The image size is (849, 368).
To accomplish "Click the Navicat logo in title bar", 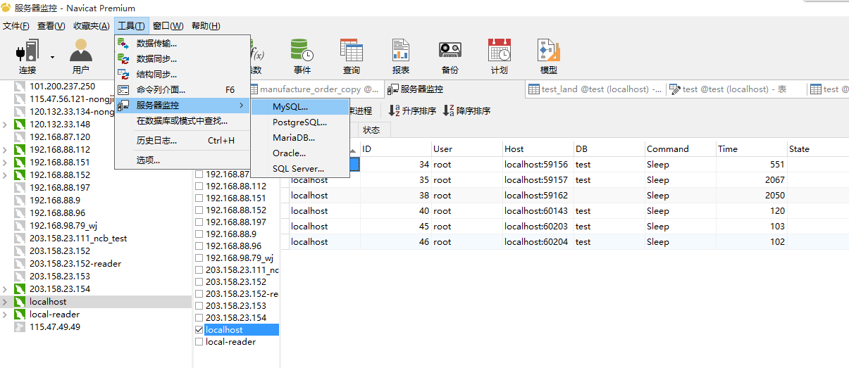I will pyautogui.click(x=6, y=8).
